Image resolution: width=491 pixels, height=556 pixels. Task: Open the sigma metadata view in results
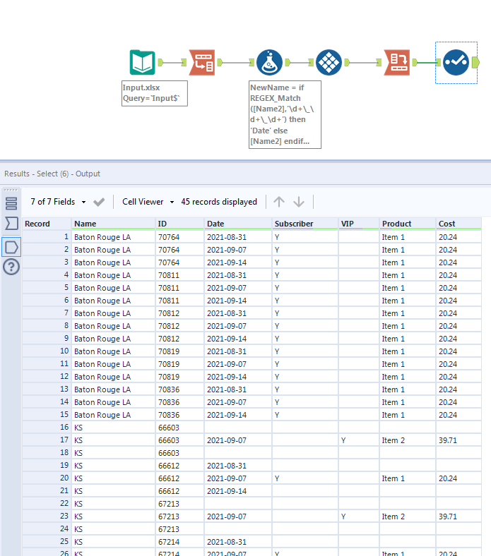pos(11,224)
